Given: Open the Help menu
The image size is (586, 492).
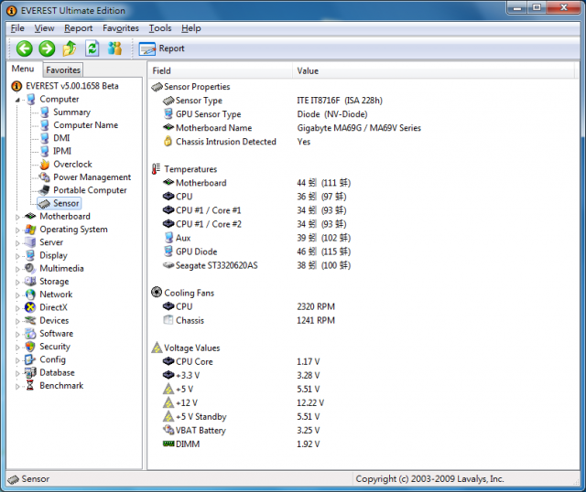Looking at the screenshot, I should (191, 28).
